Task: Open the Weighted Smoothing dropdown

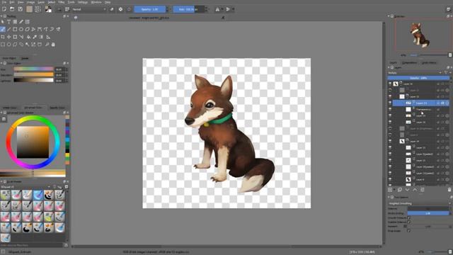Action: (x=420, y=203)
